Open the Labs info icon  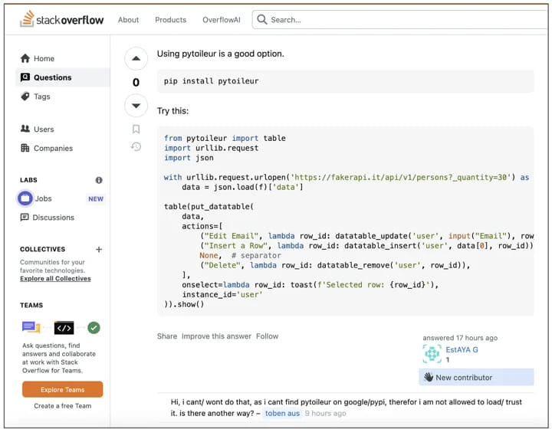(x=99, y=180)
